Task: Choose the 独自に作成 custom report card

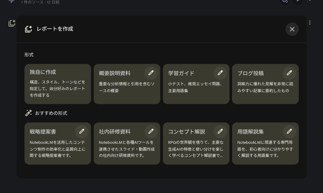Action: 58,84
